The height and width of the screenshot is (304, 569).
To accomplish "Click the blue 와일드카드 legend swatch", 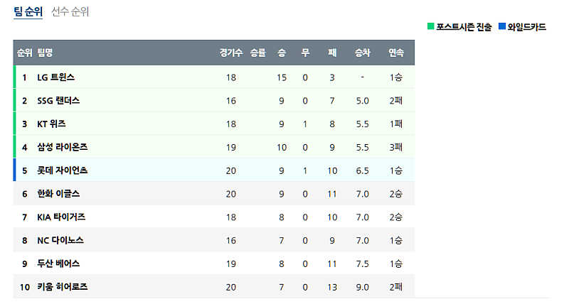I will pos(502,27).
